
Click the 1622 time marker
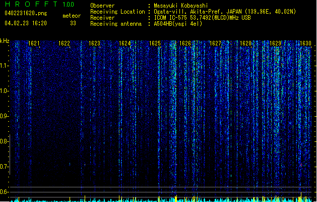coord(64,43)
